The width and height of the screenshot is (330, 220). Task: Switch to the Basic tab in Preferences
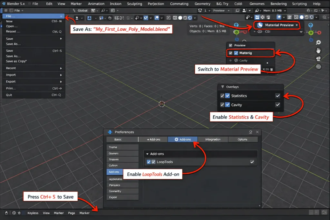(122, 139)
